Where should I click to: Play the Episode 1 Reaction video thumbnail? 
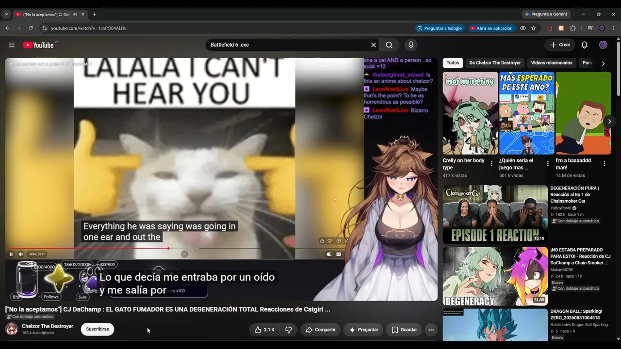coord(495,214)
